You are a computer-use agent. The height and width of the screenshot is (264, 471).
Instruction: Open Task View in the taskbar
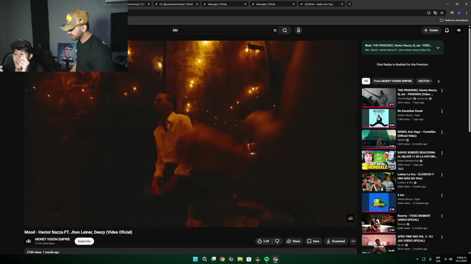click(x=213, y=259)
